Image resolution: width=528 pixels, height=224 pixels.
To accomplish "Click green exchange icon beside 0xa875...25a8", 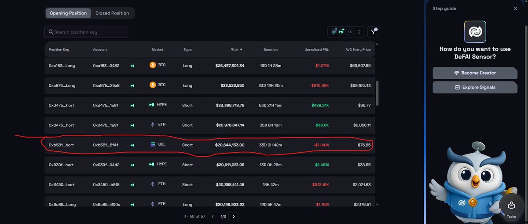I will click(132, 85).
